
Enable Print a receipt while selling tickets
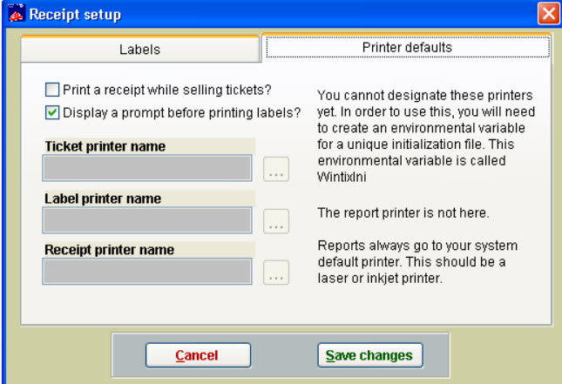(x=52, y=90)
